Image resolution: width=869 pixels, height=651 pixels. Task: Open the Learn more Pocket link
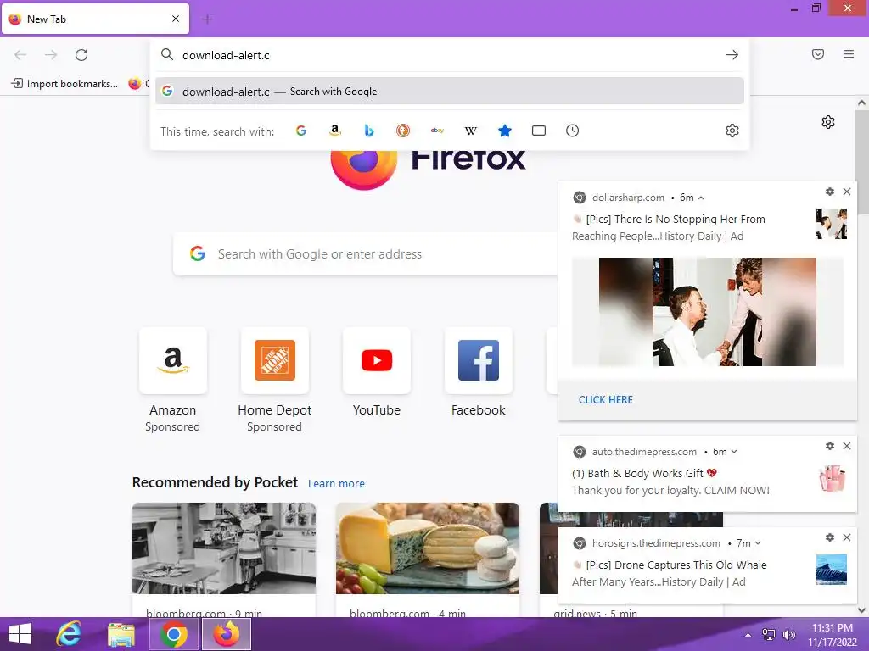(336, 484)
